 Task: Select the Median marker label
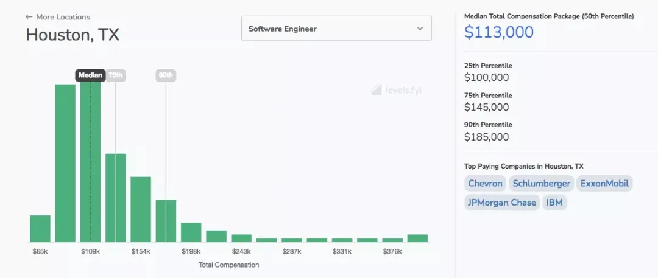pos(90,75)
